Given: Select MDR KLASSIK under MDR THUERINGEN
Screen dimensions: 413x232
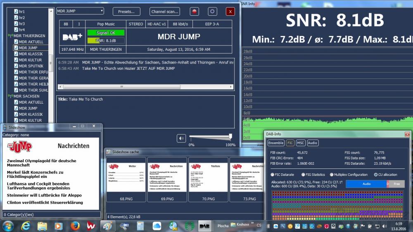Looking at the screenshot, I should coord(31,54).
